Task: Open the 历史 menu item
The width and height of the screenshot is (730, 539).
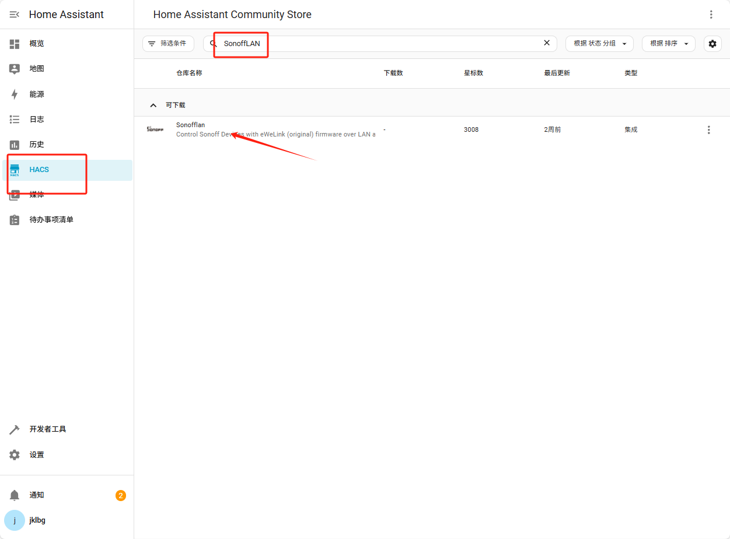Action: pos(67,145)
